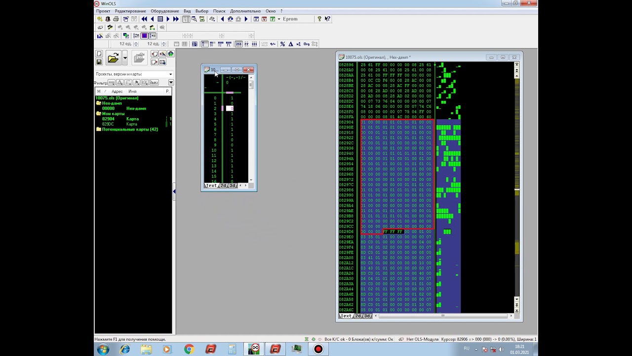The image size is (632, 356).
Task: Click the open project folder icon
Action: click(x=113, y=58)
